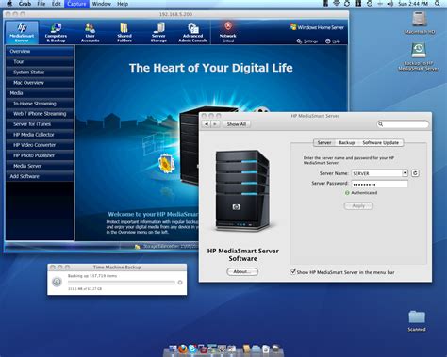The image size is (447, 357).
Task: Open the Grab menu
Action: (25, 4)
